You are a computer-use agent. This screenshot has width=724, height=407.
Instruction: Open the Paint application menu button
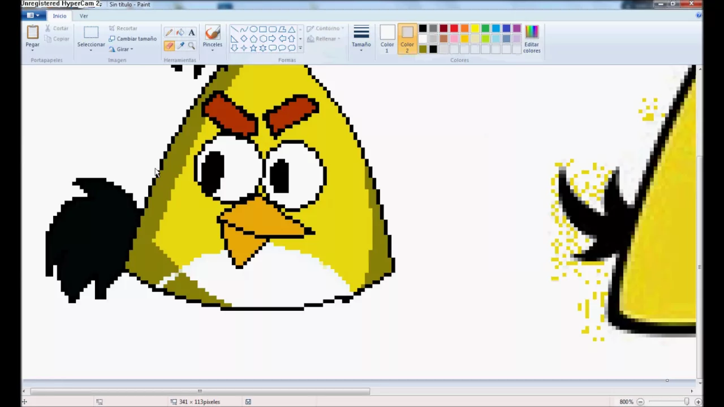33,16
